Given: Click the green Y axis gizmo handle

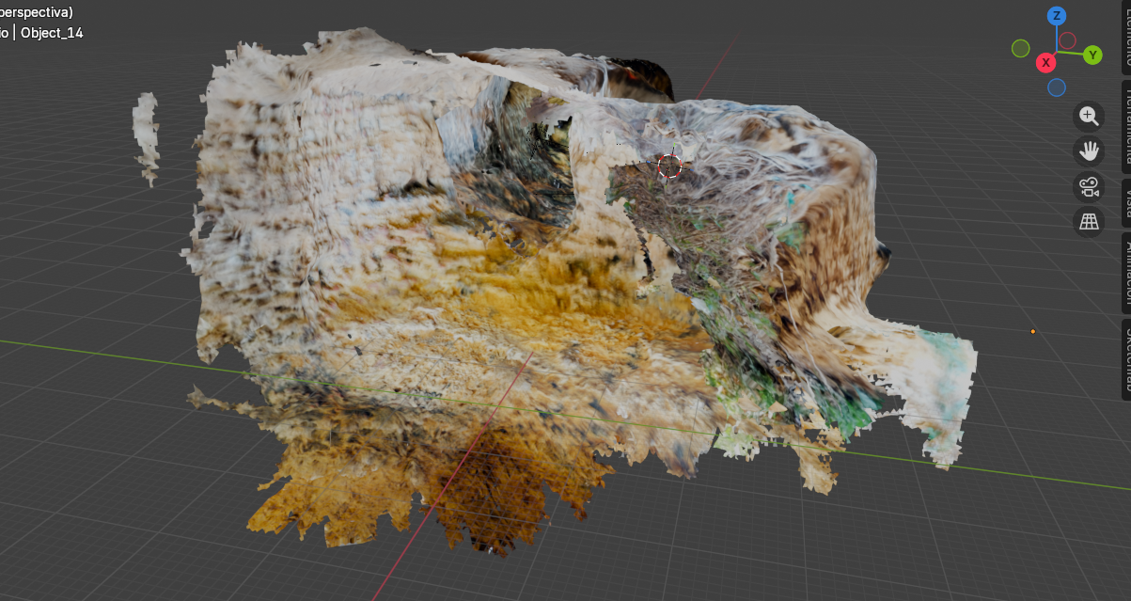Looking at the screenshot, I should pos(1092,55).
